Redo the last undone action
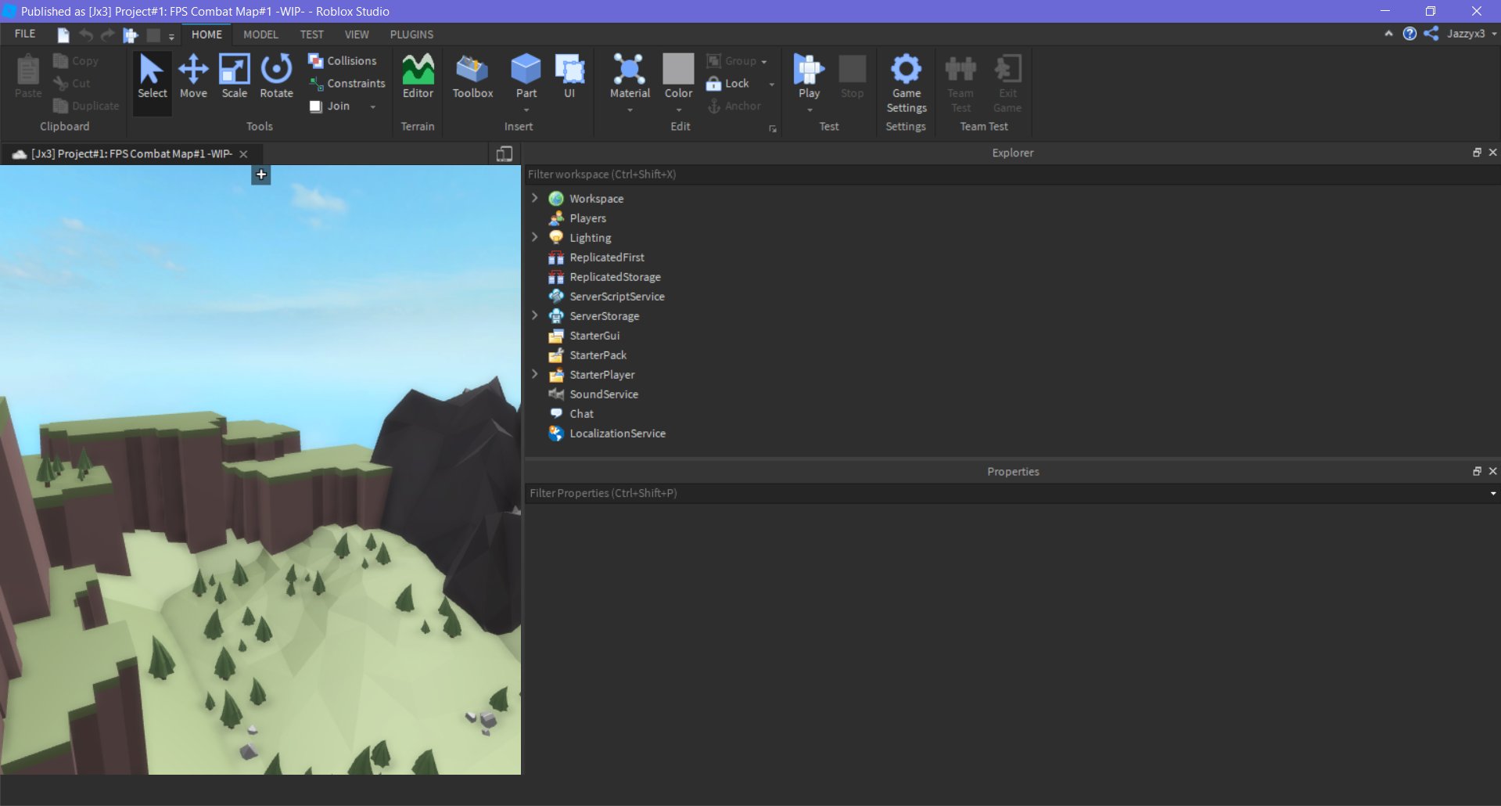This screenshot has height=806, width=1501. [108, 34]
